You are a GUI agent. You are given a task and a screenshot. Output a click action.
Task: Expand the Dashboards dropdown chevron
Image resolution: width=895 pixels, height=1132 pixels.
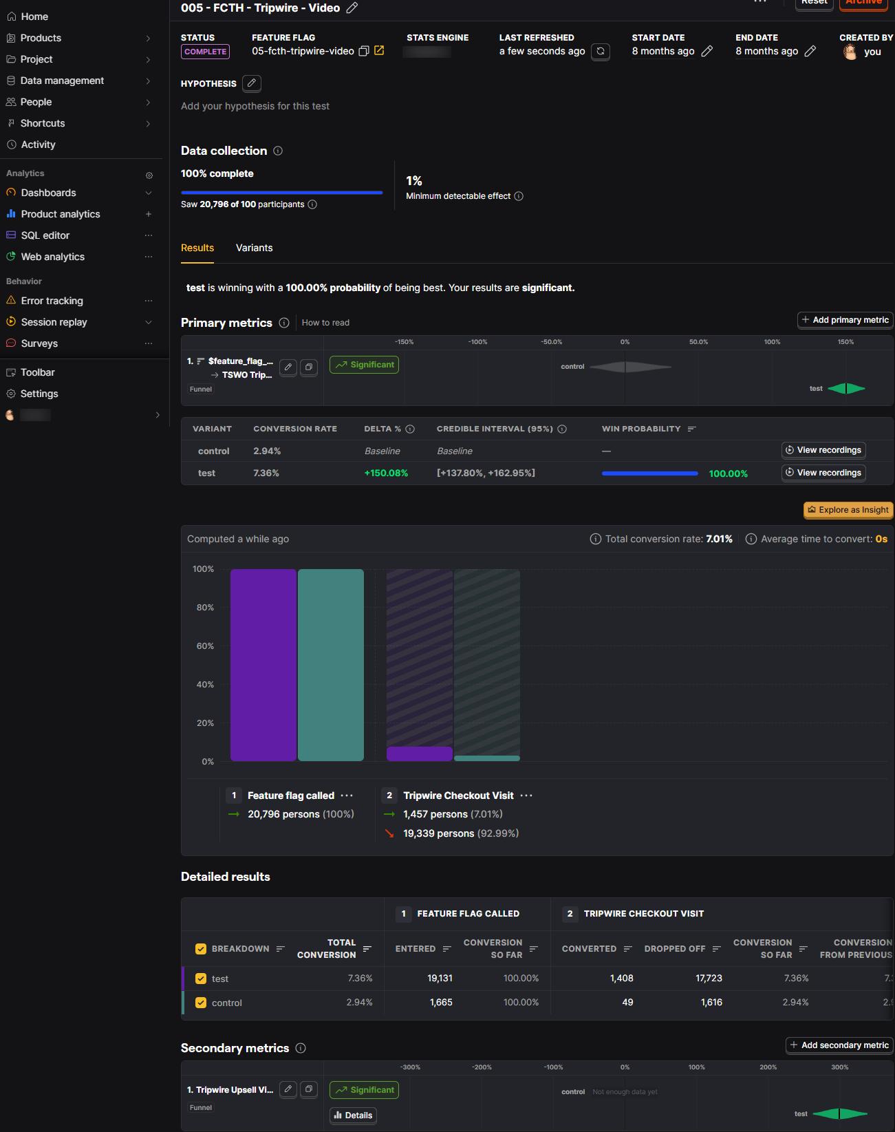[x=149, y=193]
